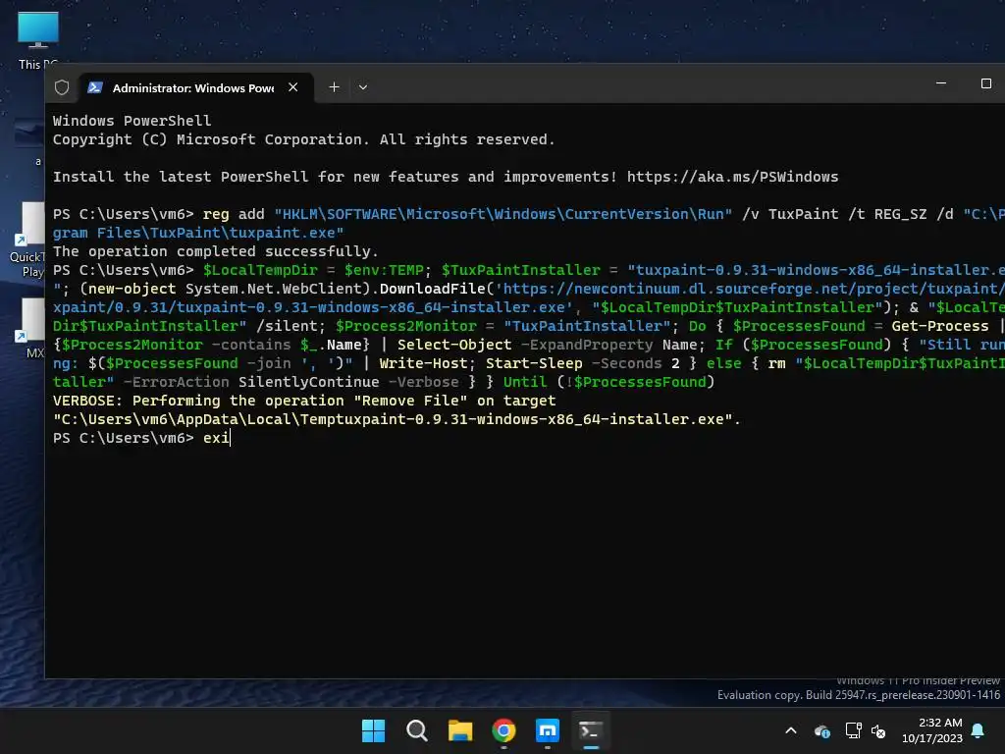Expand the new tab profile dropdown

tap(363, 87)
